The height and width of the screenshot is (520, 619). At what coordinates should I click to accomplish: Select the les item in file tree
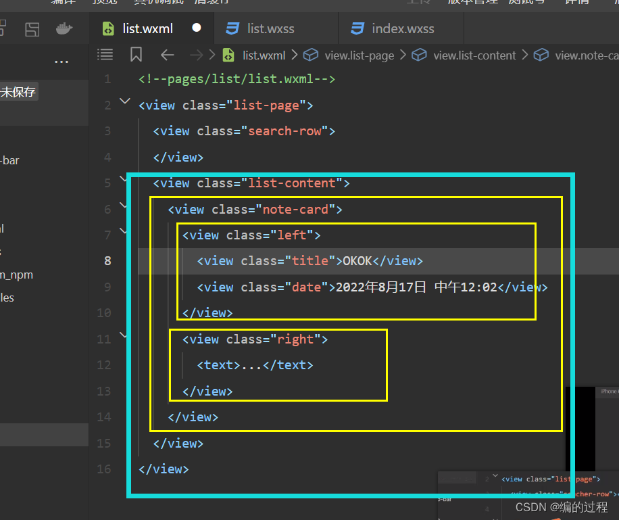(7, 298)
